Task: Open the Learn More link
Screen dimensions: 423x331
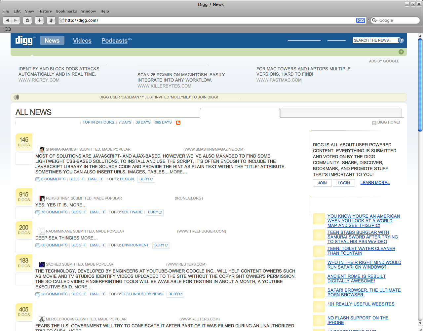Action: point(375,183)
